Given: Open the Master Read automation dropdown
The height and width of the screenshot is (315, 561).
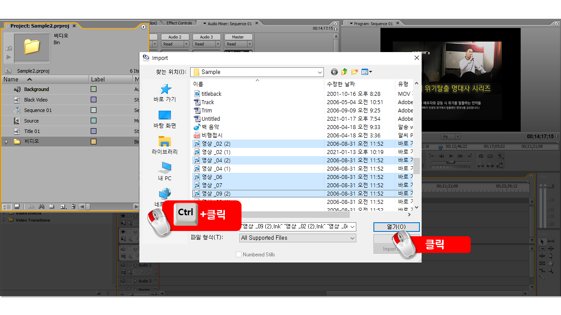Looking at the screenshot, I should click(249, 44).
